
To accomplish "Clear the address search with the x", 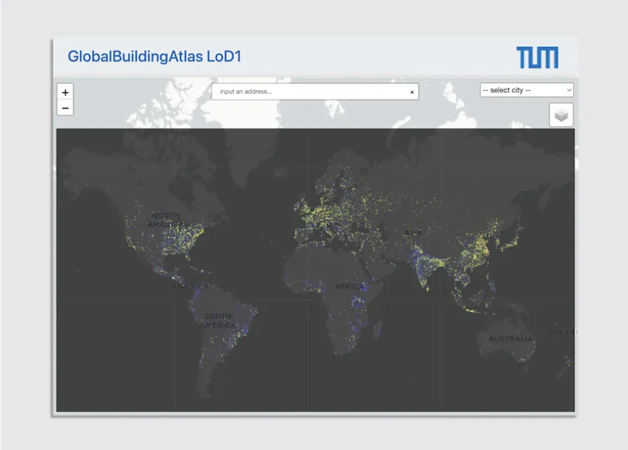I will [x=411, y=92].
